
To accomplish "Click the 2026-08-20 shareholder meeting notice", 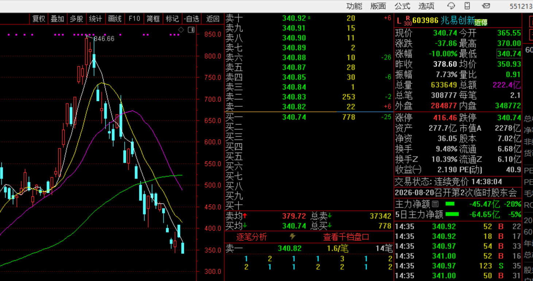I will (456, 192).
